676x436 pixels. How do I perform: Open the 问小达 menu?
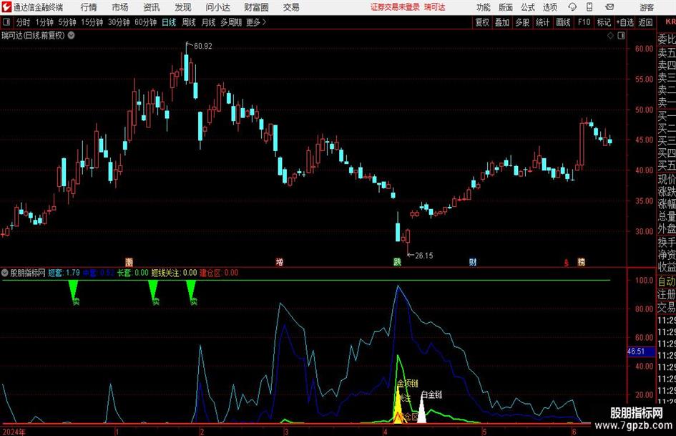217,7
